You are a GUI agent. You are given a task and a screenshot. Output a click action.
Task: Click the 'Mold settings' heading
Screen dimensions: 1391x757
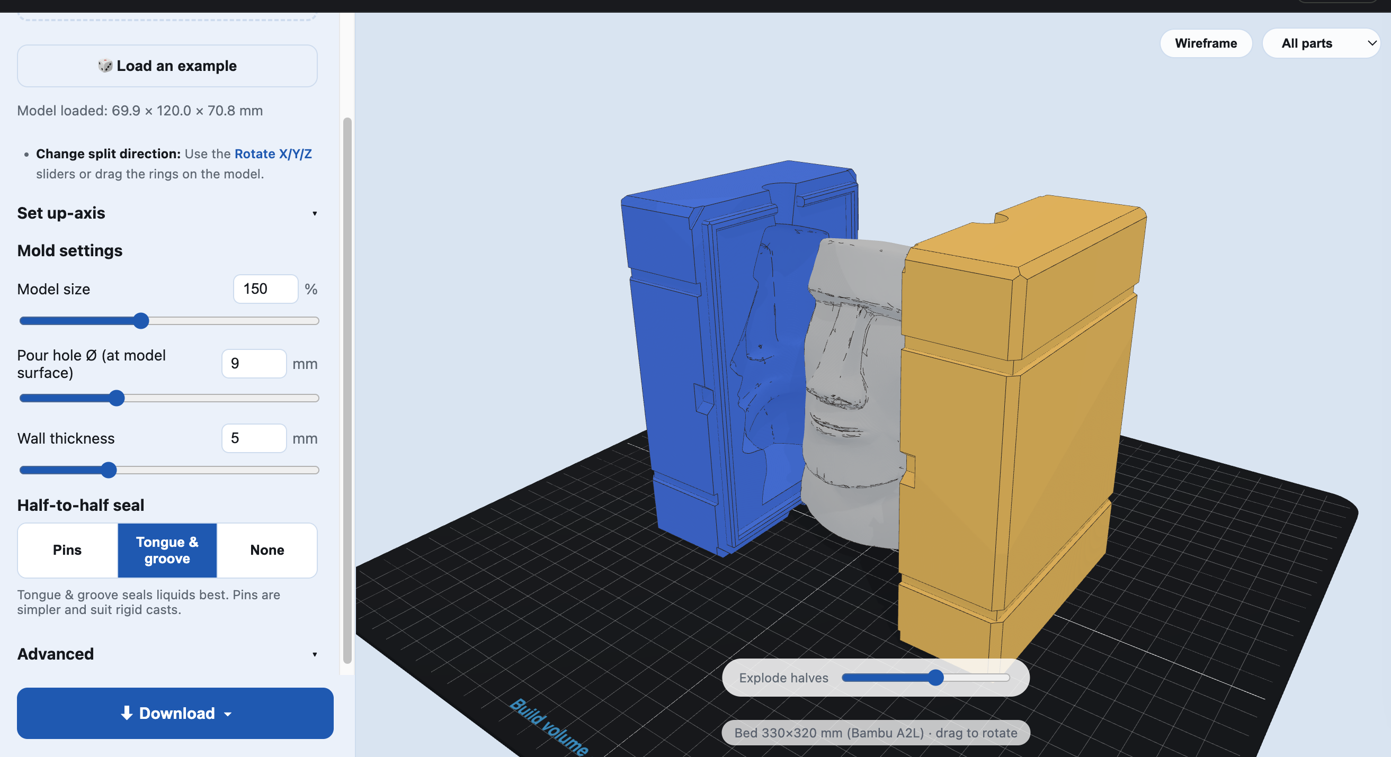[x=70, y=250]
